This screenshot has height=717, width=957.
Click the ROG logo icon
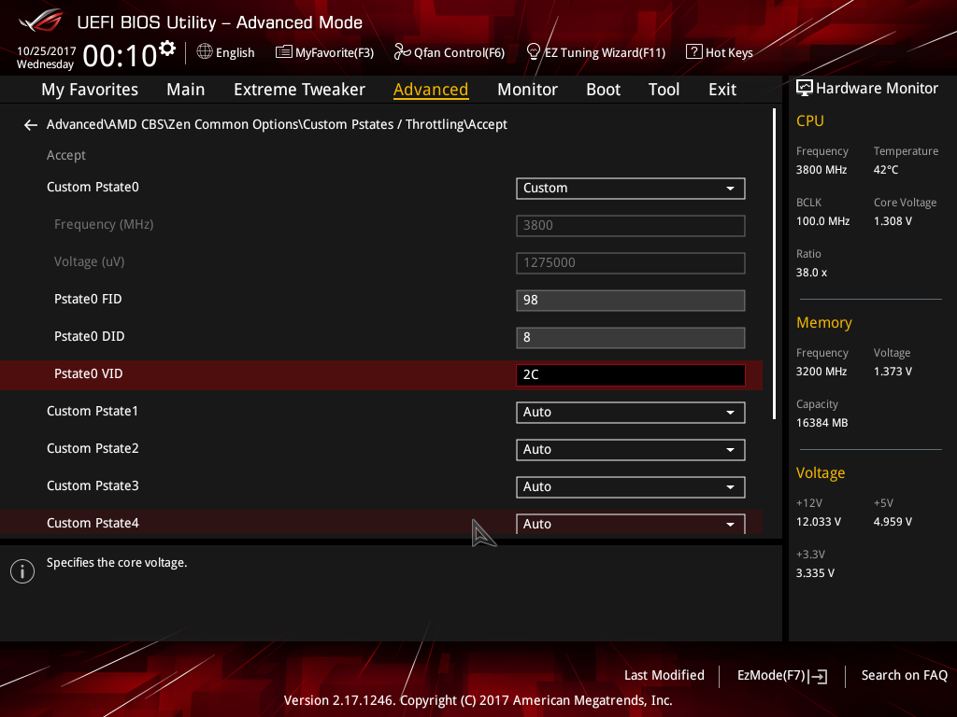[x=41, y=21]
